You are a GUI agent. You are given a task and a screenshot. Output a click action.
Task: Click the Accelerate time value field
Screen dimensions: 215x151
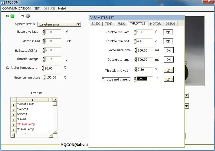145,50
